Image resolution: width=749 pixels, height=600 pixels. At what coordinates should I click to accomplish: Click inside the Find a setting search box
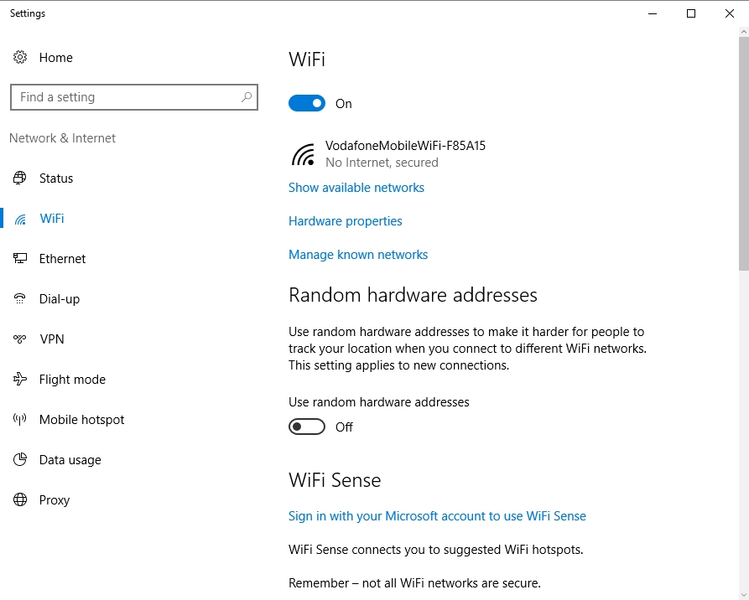click(x=126, y=97)
